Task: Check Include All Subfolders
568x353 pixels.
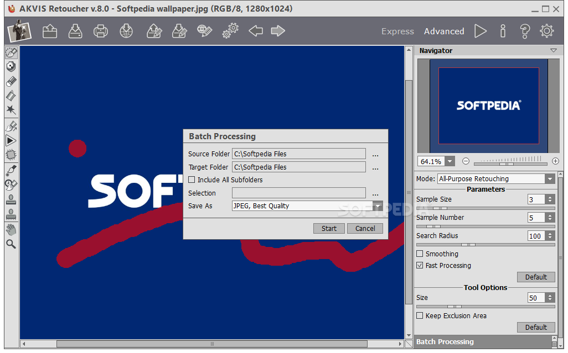Action: coord(192,180)
